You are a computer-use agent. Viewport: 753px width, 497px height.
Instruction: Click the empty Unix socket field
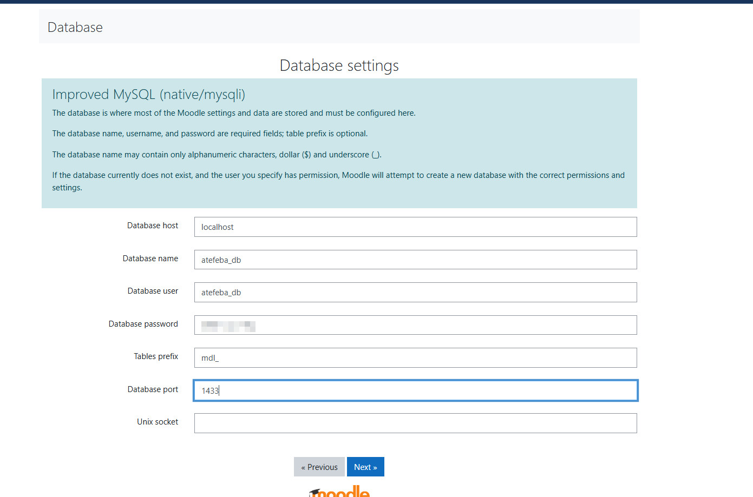415,423
